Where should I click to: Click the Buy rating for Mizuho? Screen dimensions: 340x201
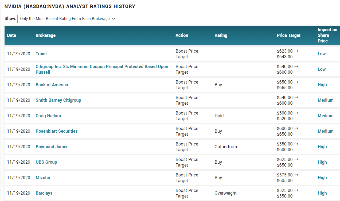click(x=218, y=178)
